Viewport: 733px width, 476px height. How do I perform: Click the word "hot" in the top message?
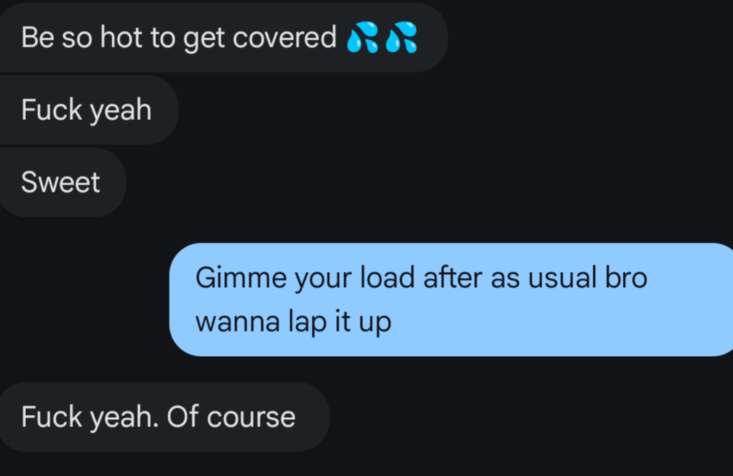click(121, 37)
